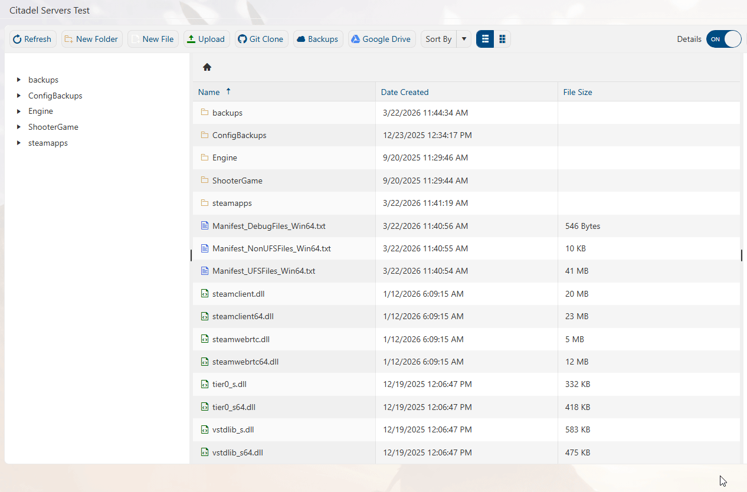Go to home root directory
Viewport: 747px width, 492px height.
207,67
